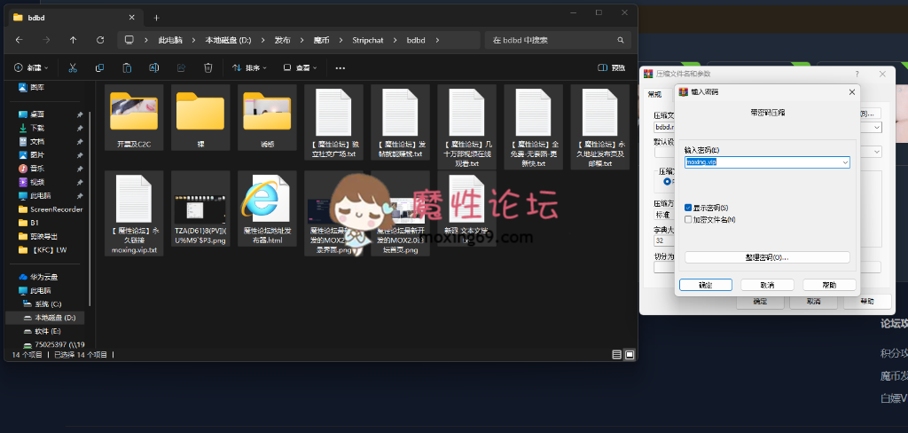
Task: Toggle the 预览 preview pane button
Action: point(612,67)
